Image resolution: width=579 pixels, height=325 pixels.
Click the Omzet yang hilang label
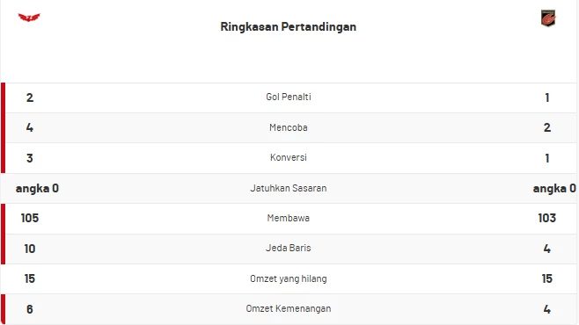click(289, 278)
